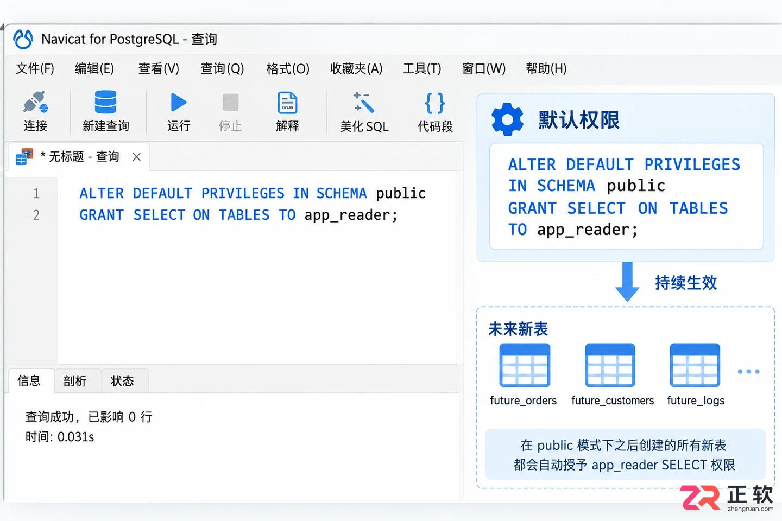Open the 编辑(E) menu
This screenshot has height=521, width=782.
94,68
